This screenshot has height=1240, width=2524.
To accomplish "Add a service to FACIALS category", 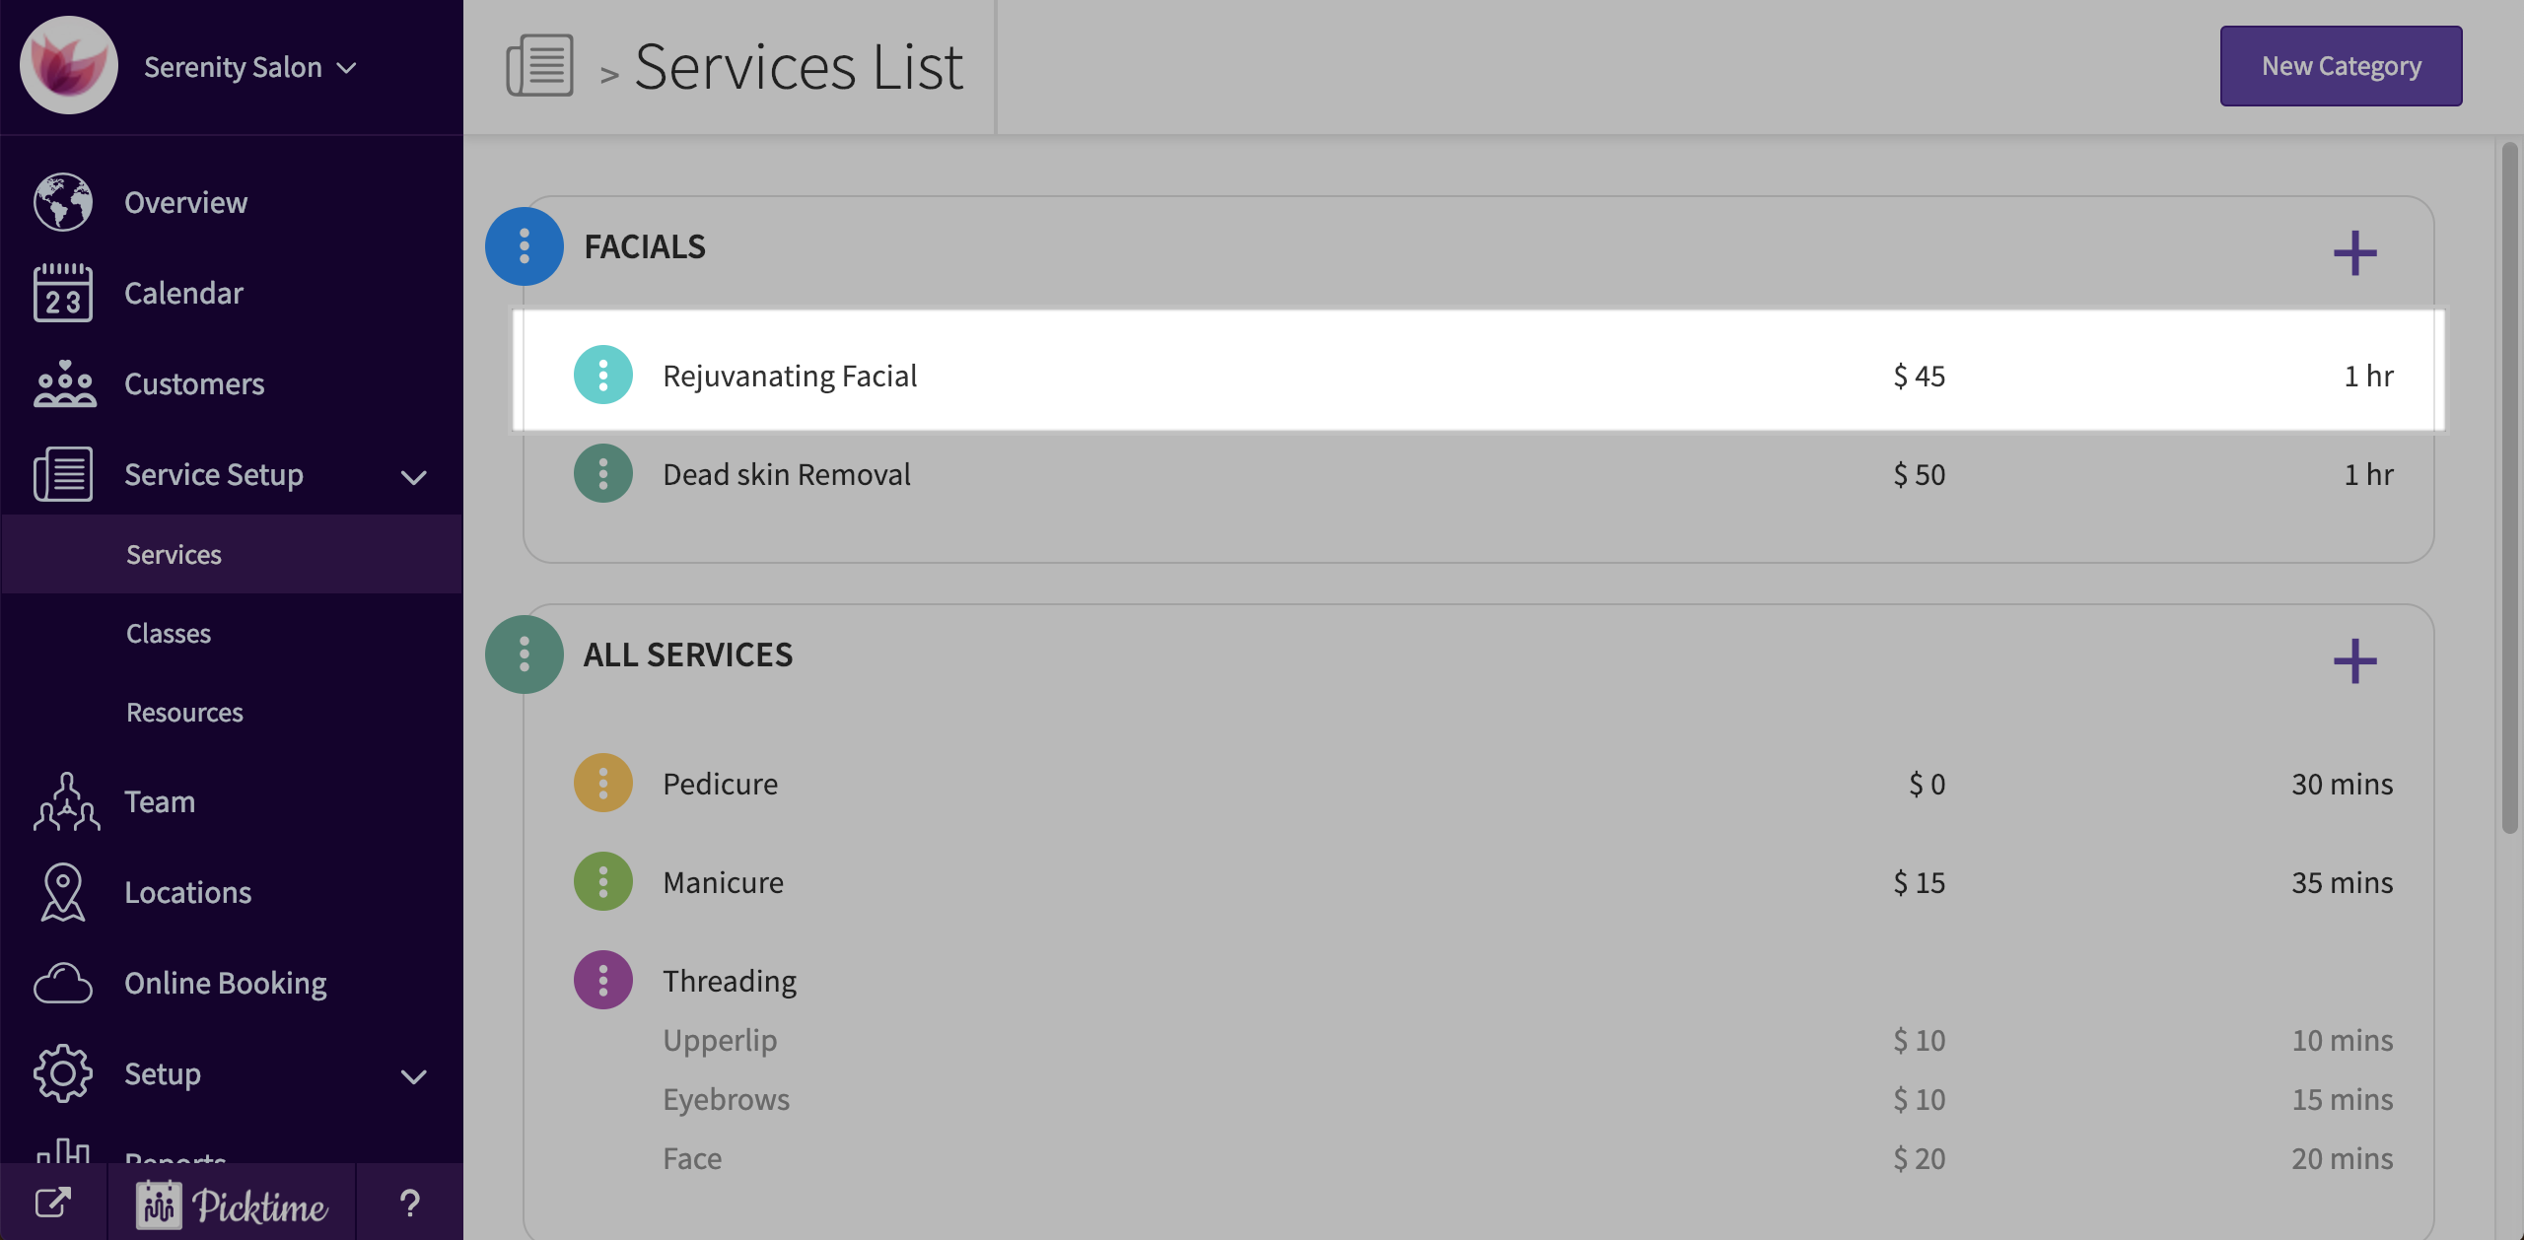I will 2354,253.
